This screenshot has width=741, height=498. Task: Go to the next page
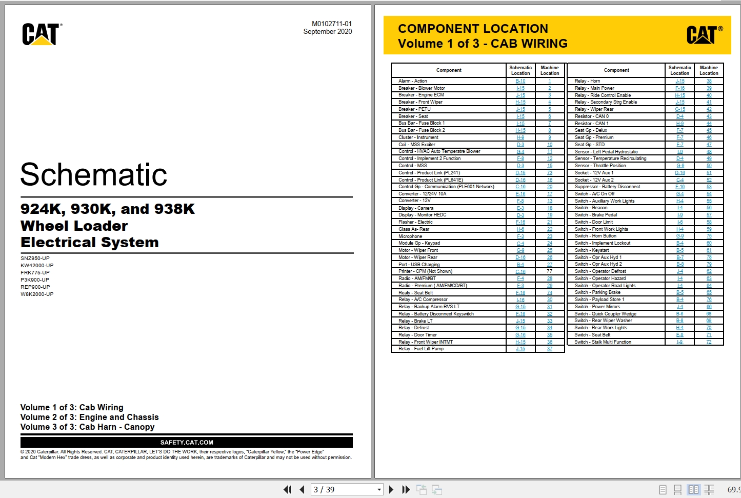[x=391, y=490]
